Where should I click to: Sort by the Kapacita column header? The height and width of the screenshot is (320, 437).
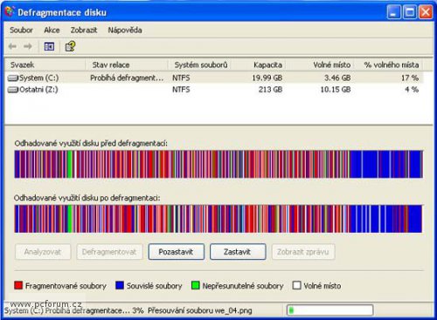259,65
